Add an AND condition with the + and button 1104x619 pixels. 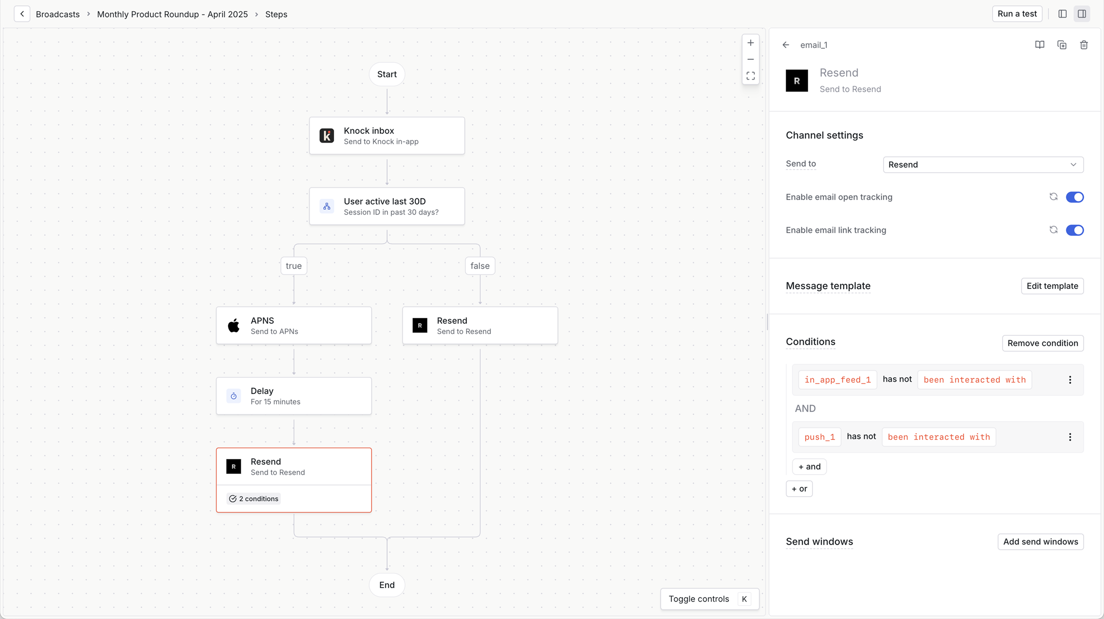pyautogui.click(x=809, y=466)
